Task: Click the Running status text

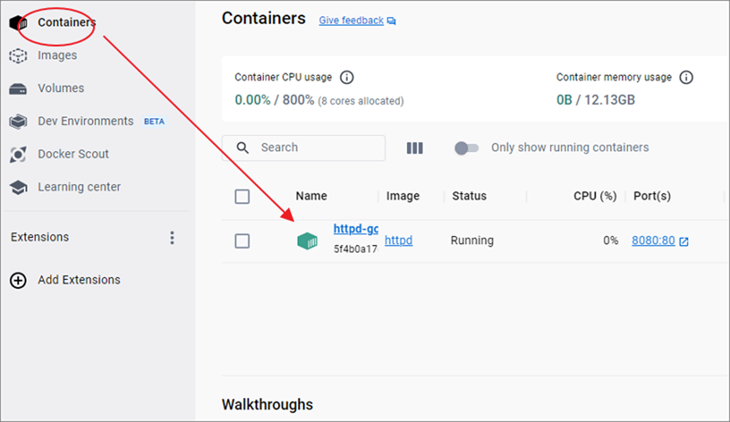Action: [472, 240]
